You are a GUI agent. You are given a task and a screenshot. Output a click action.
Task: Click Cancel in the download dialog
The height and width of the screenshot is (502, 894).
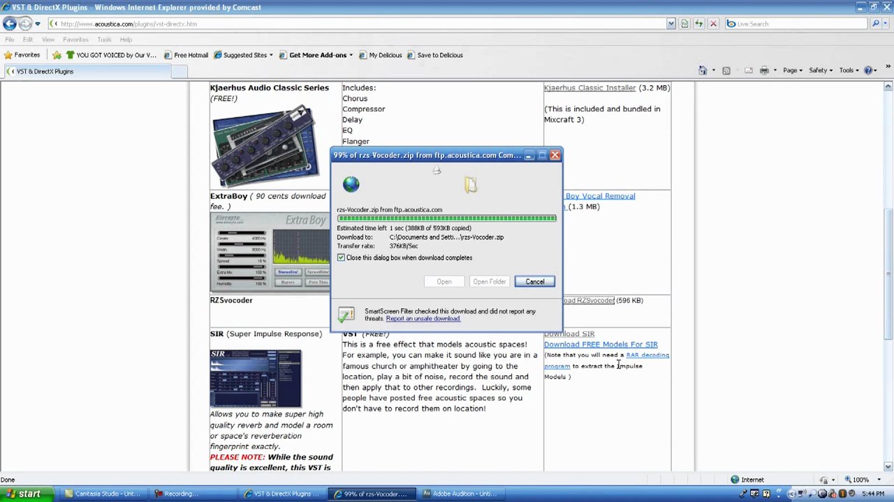point(535,282)
